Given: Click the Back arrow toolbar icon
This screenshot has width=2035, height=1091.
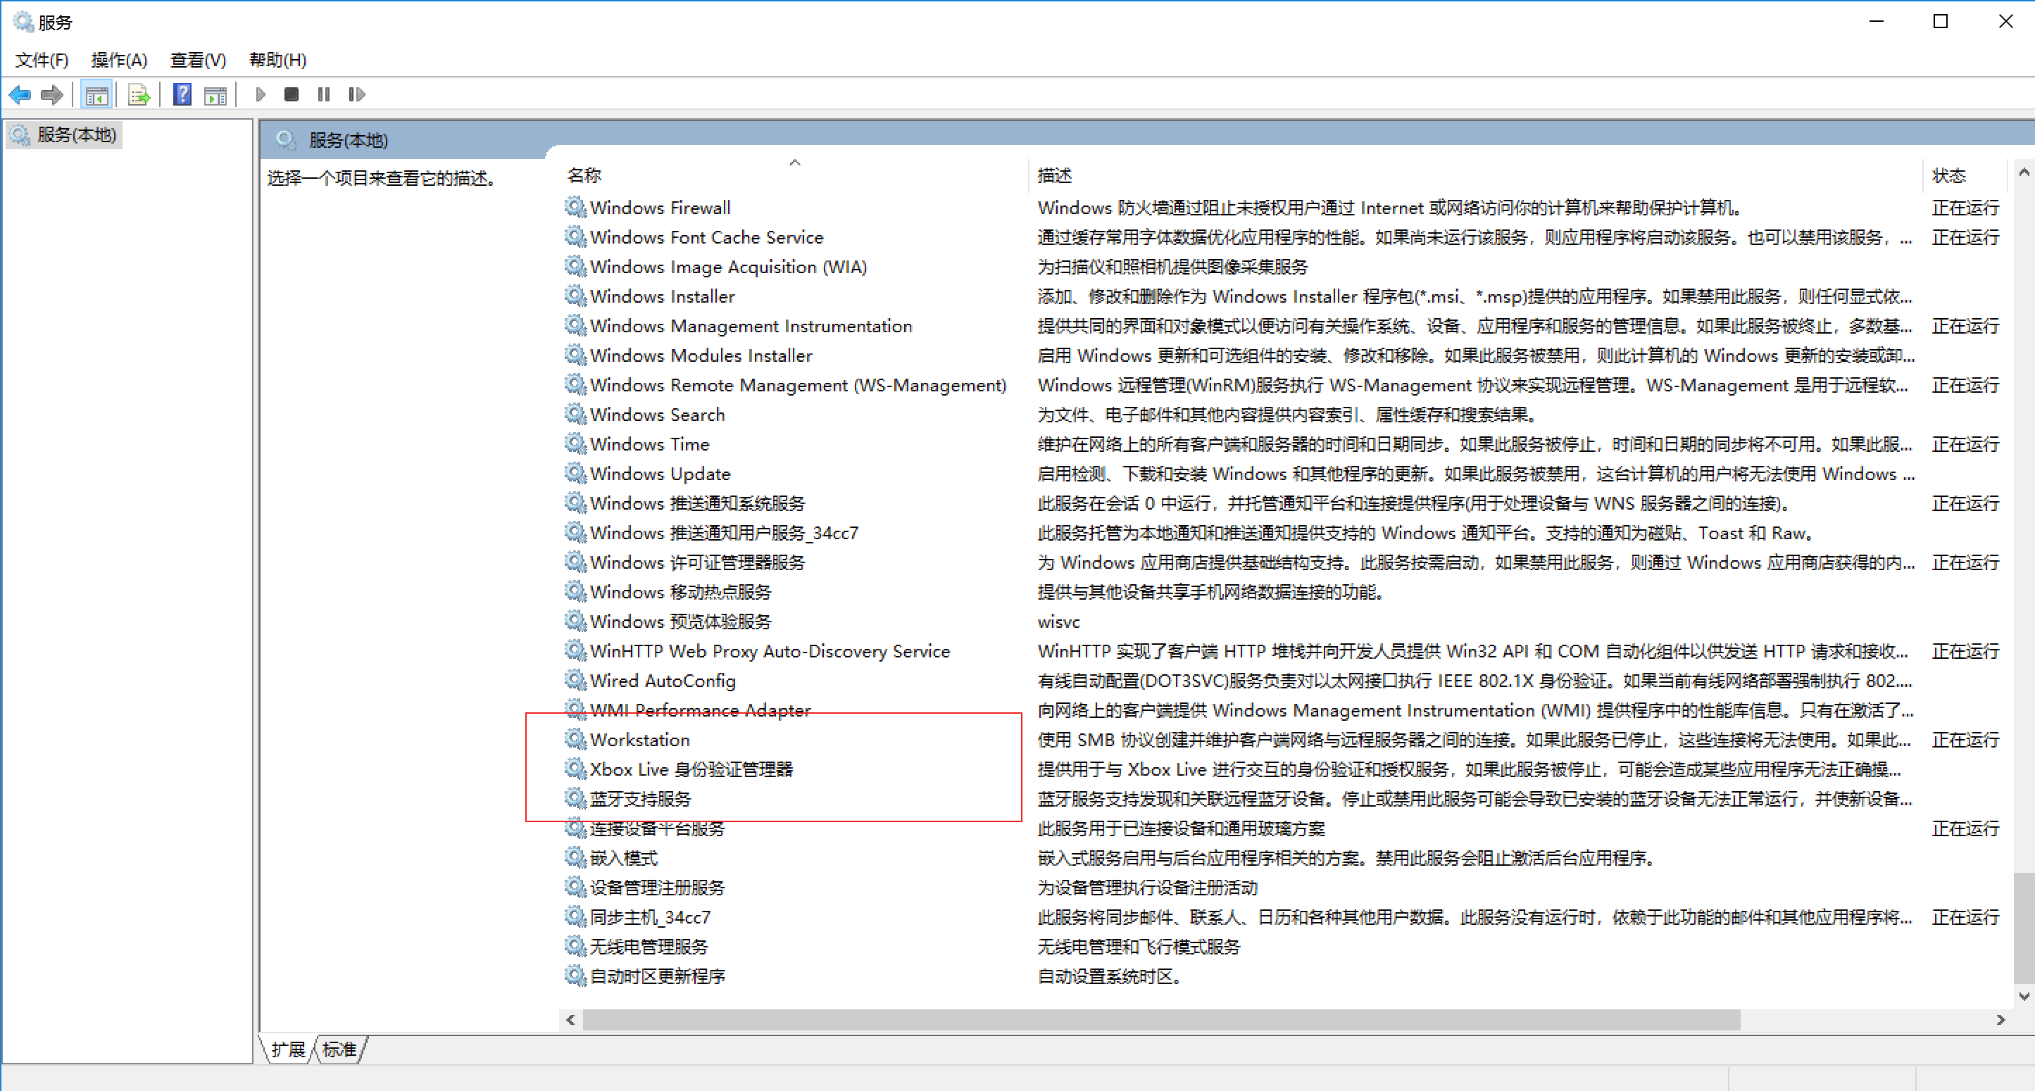Looking at the screenshot, I should point(20,95).
